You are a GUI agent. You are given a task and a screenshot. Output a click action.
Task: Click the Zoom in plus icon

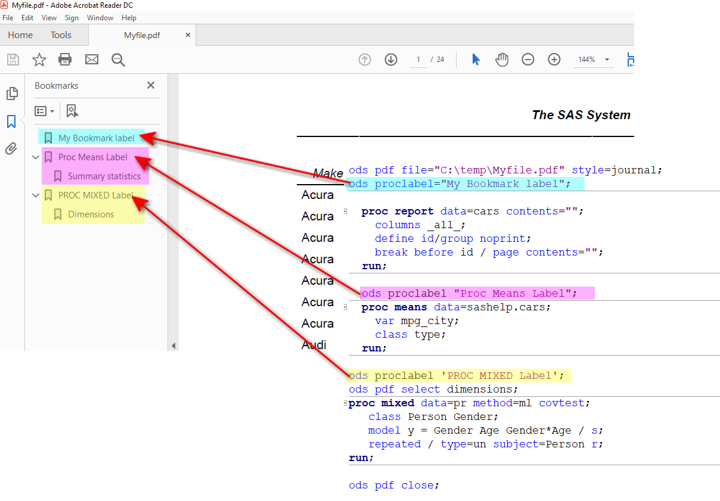click(x=554, y=59)
